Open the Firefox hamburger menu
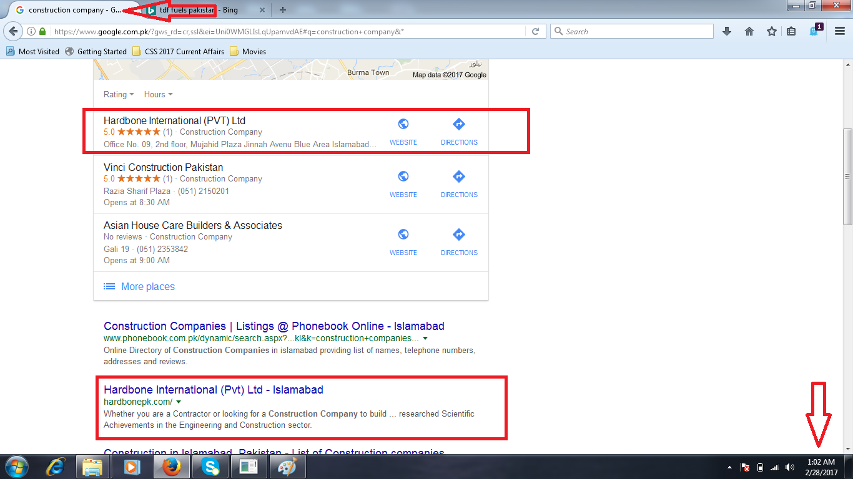Viewport: 853px width, 479px height. tap(840, 31)
